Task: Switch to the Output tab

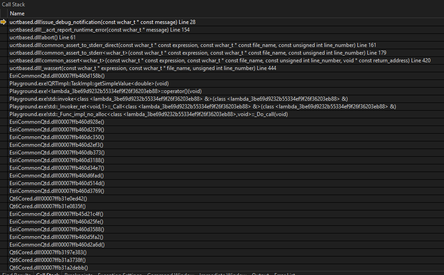Action: (x=260, y=274)
